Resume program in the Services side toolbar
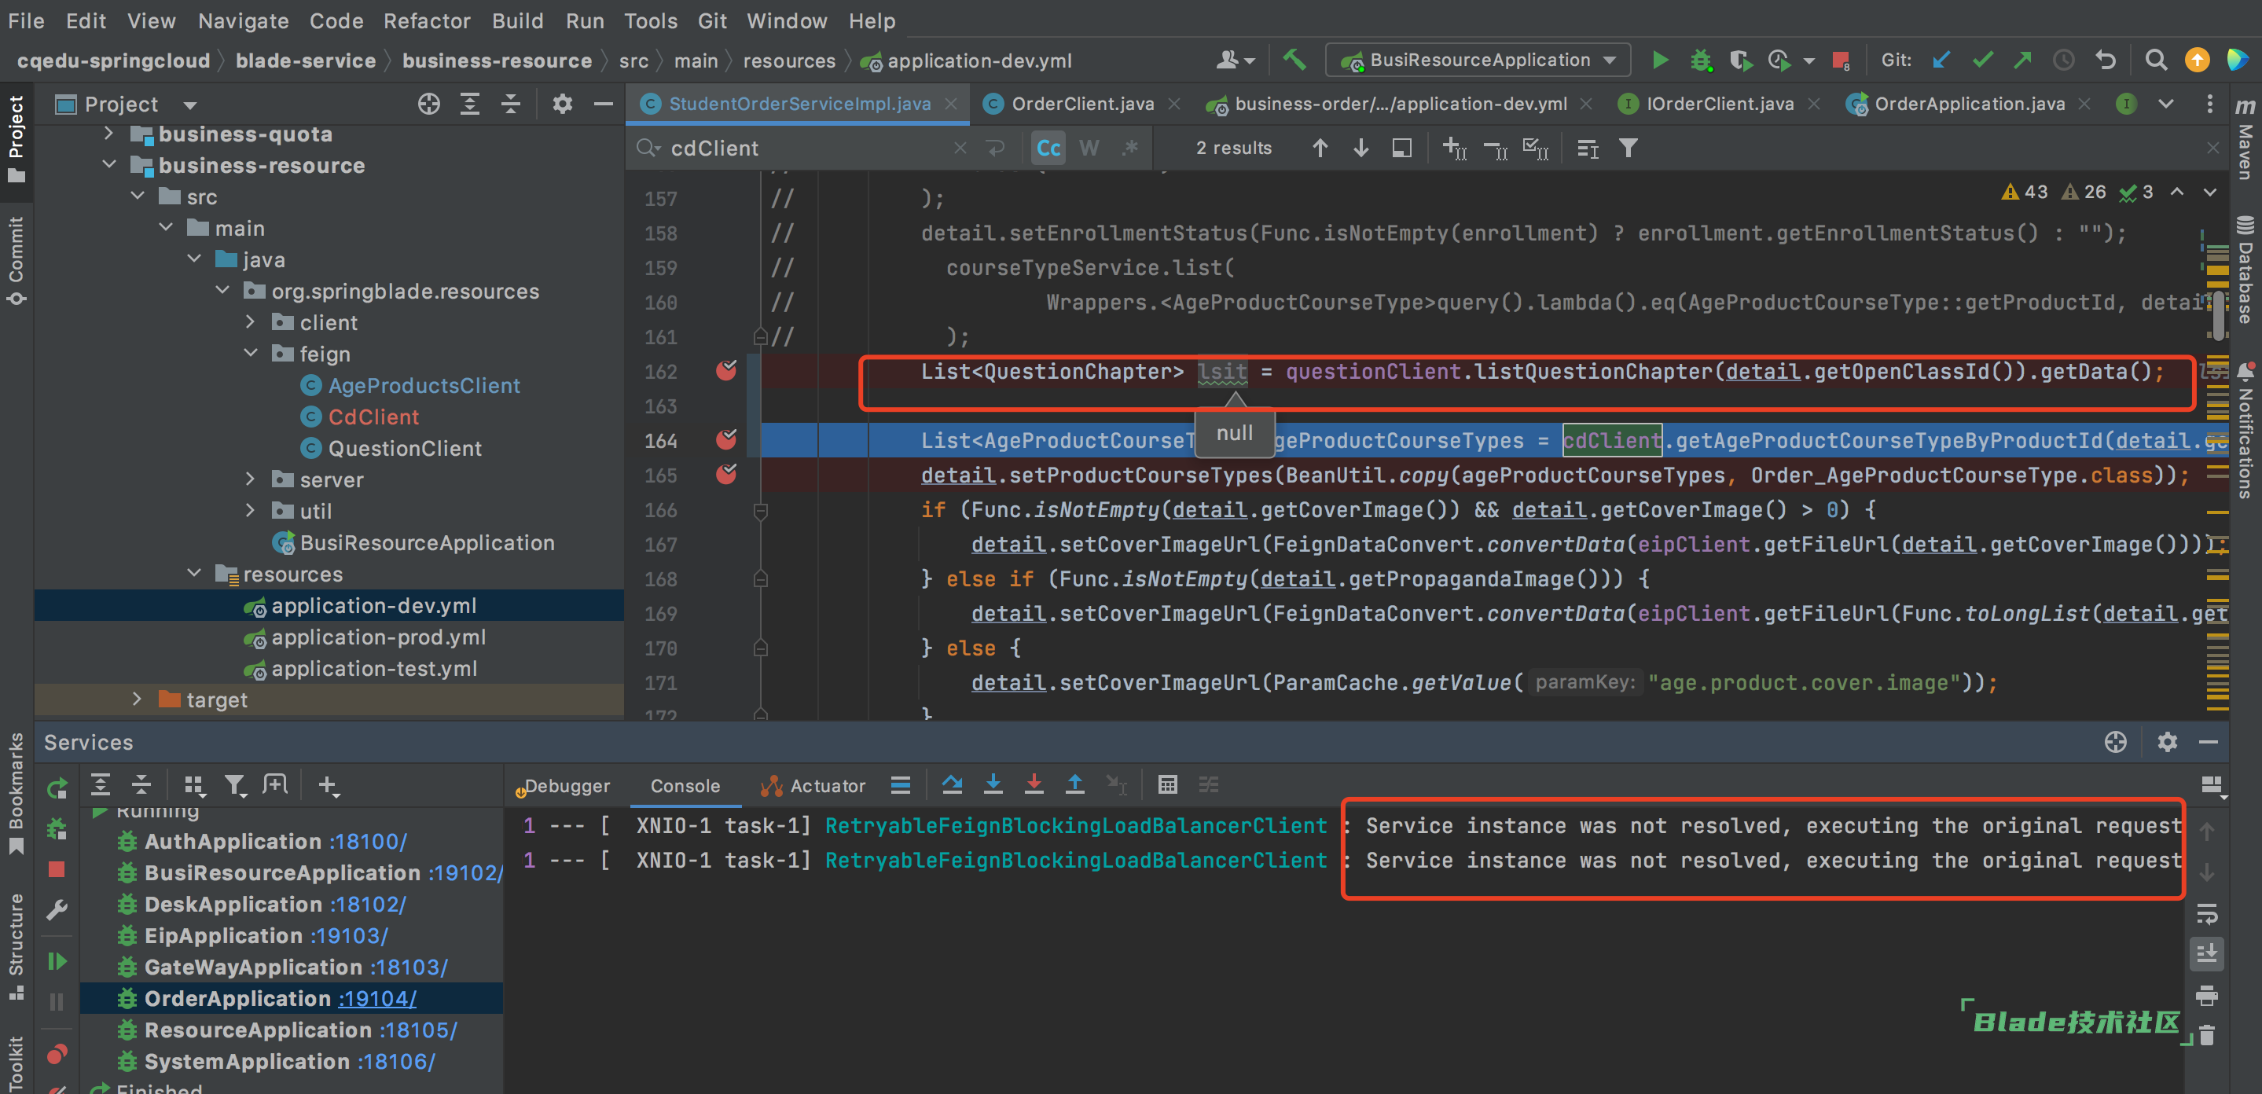This screenshot has width=2262, height=1094. (x=57, y=961)
